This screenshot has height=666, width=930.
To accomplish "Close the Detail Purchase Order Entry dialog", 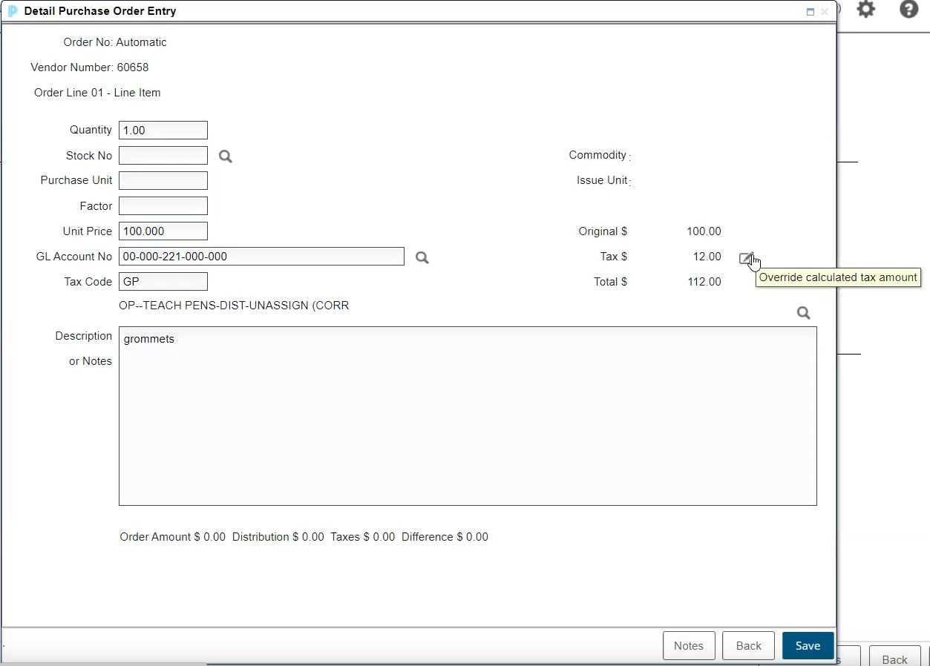I will (825, 12).
